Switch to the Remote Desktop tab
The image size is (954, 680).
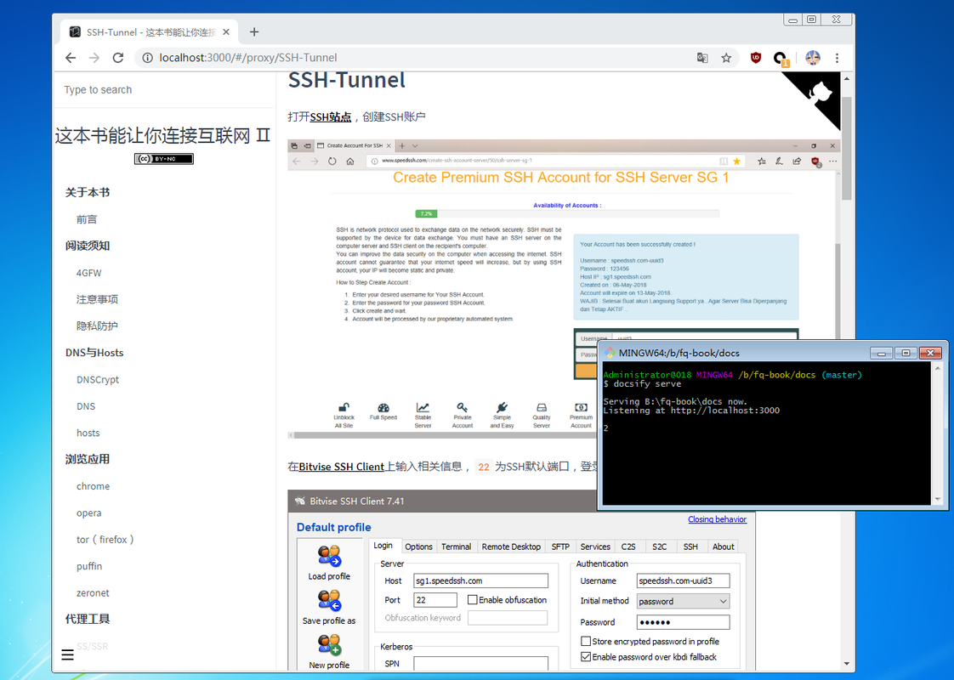[511, 547]
